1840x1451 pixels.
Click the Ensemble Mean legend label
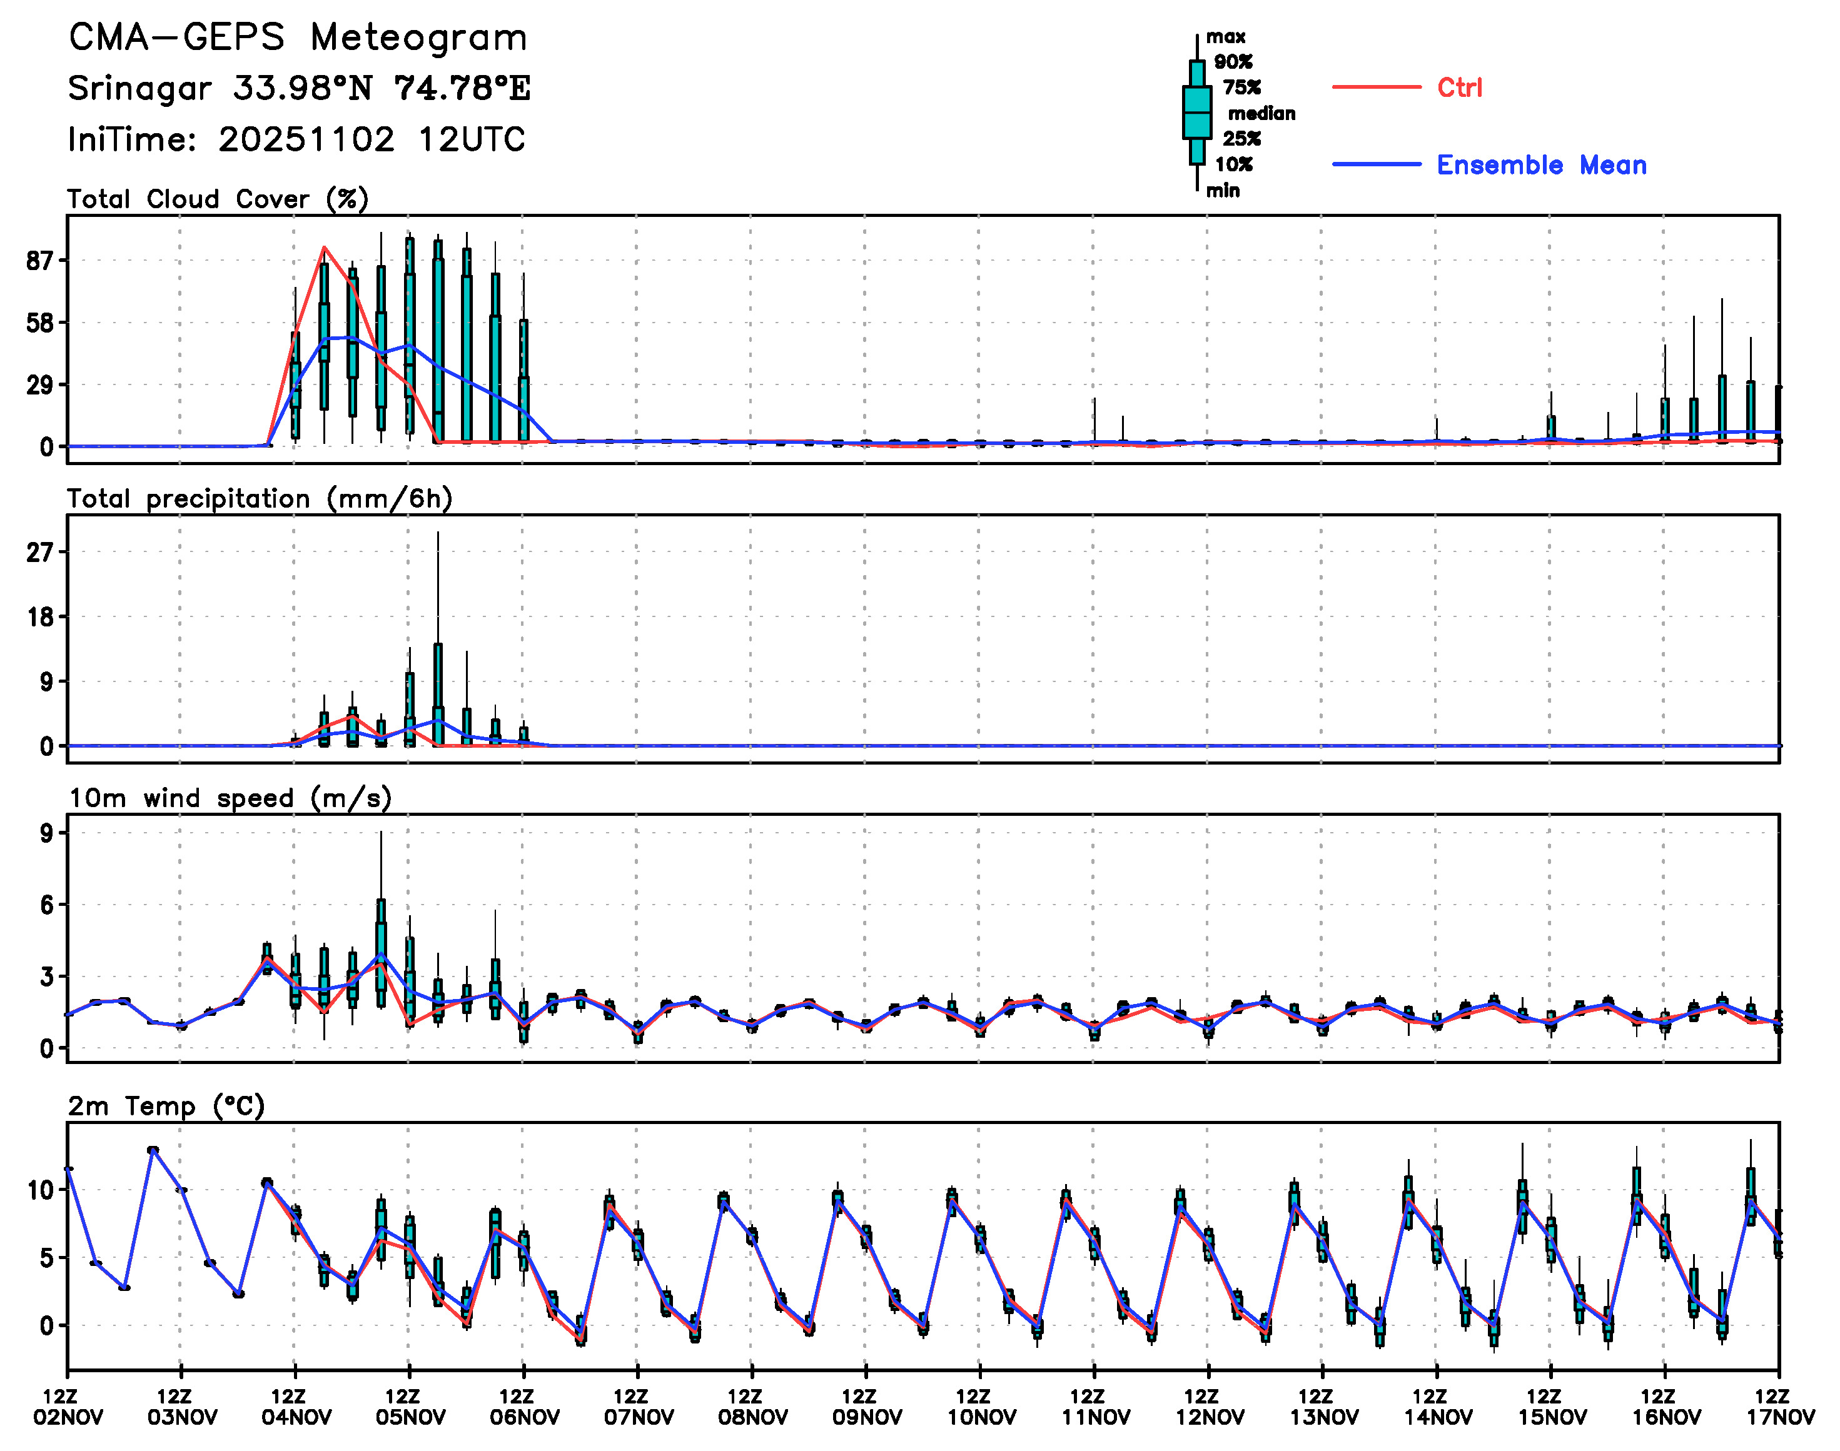pos(1541,165)
